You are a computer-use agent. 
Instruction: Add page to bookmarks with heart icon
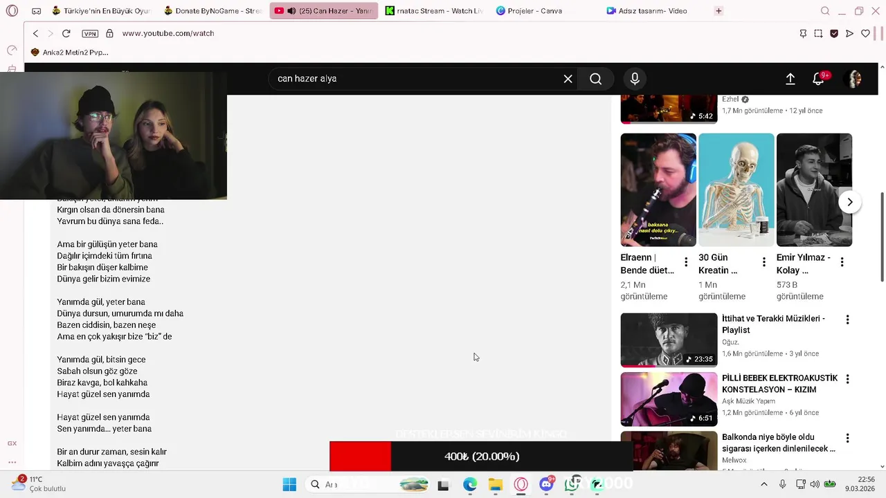coord(865,33)
